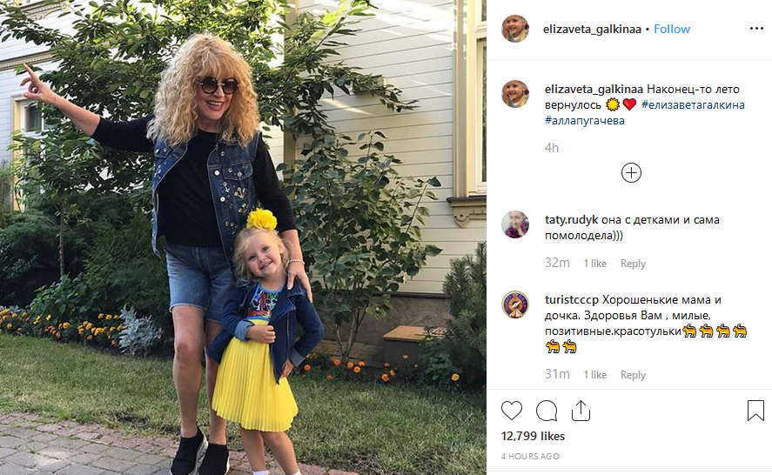Viewport: 772px width, 475px height.
Task: Open hashtag #аллапугачева
Action: click(x=584, y=121)
